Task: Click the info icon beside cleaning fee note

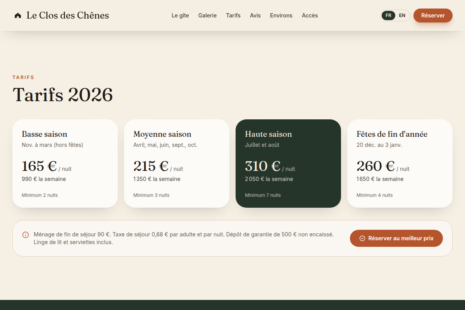Action: (26, 235)
